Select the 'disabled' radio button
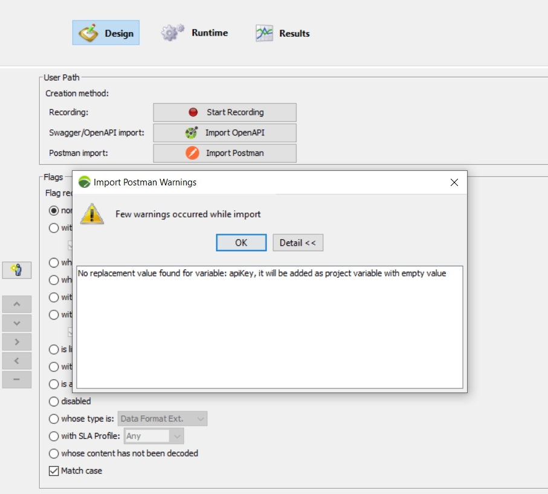This screenshot has width=548, height=494. [x=54, y=402]
